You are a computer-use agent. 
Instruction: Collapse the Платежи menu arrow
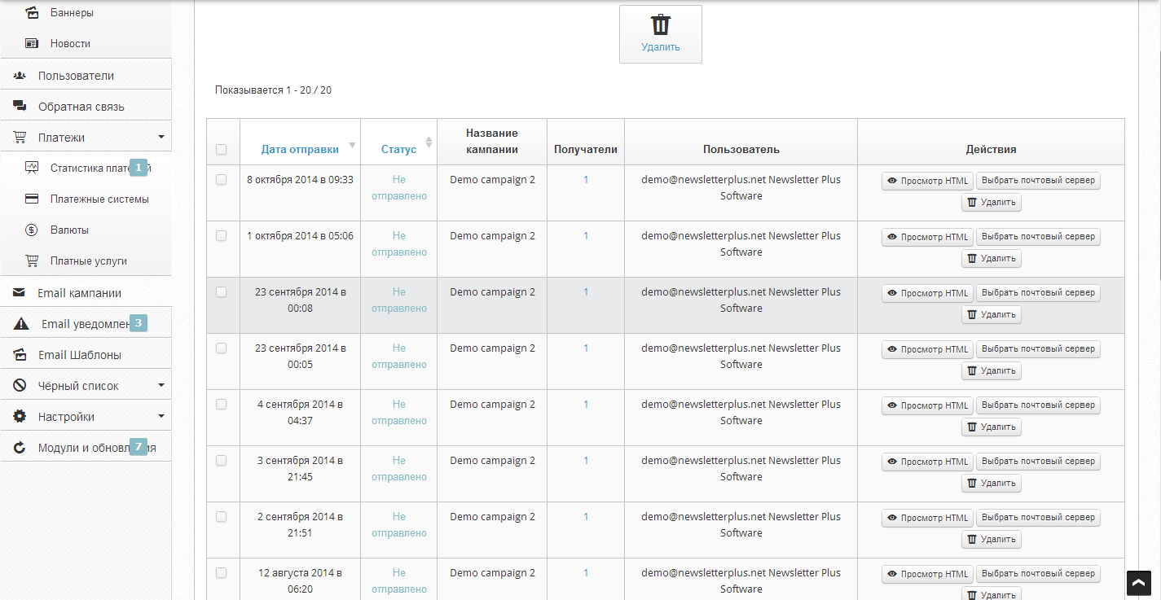tap(161, 138)
